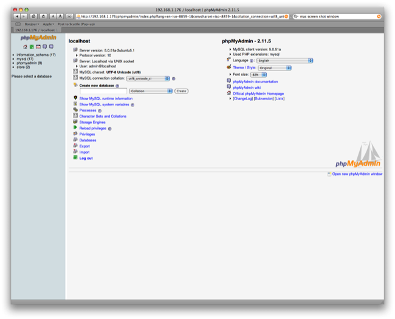Click the Databases icon
The height and width of the screenshot is (319, 395).
[75, 140]
